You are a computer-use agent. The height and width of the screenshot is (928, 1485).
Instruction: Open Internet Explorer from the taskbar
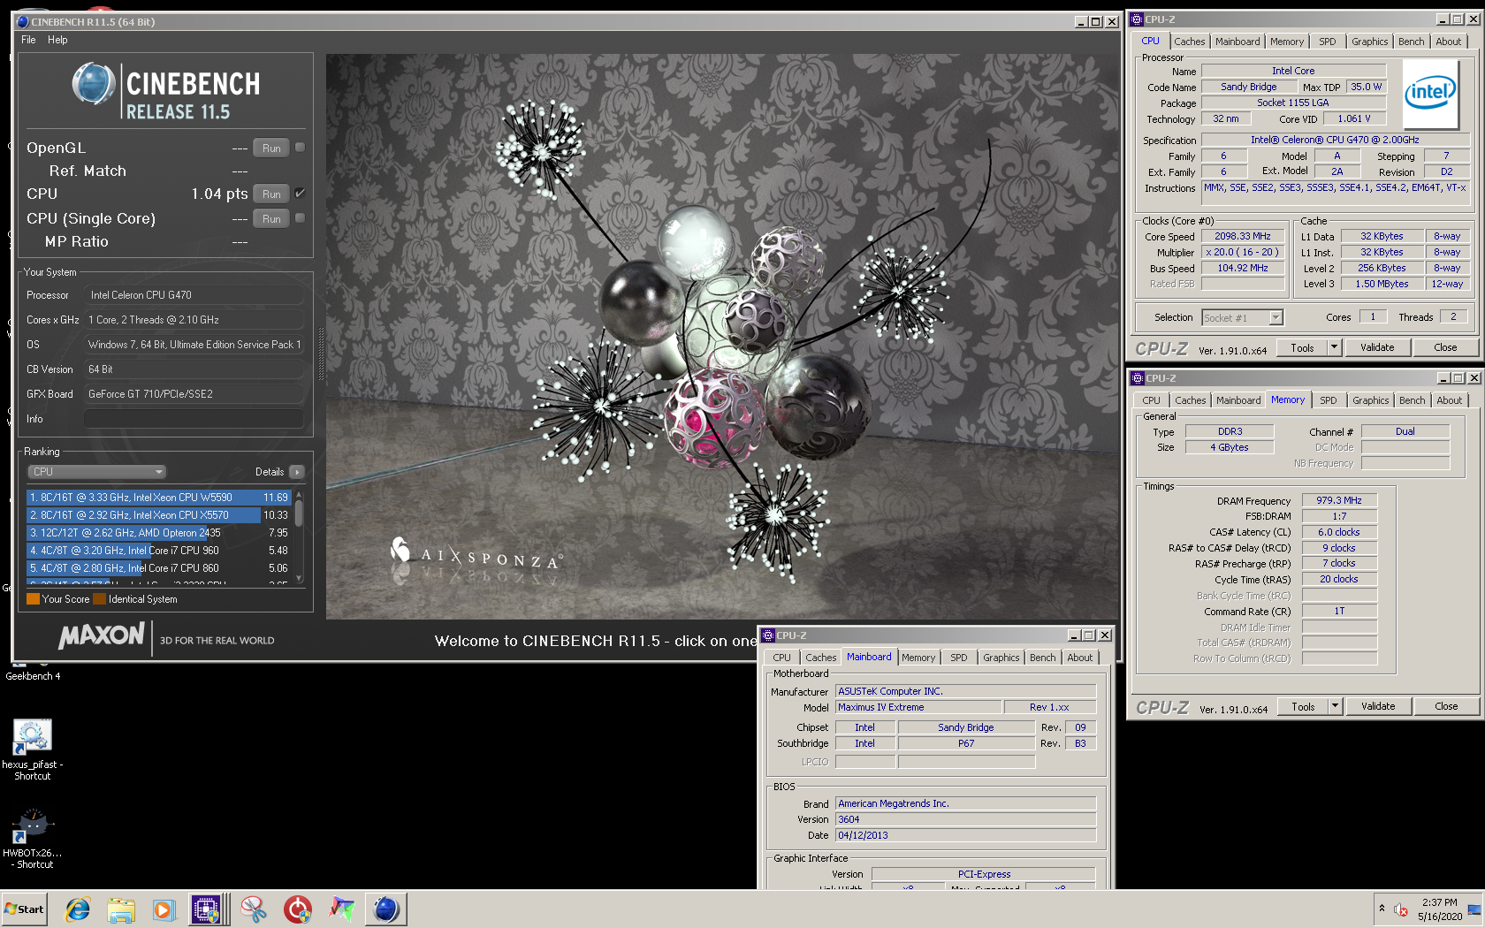point(78,909)
